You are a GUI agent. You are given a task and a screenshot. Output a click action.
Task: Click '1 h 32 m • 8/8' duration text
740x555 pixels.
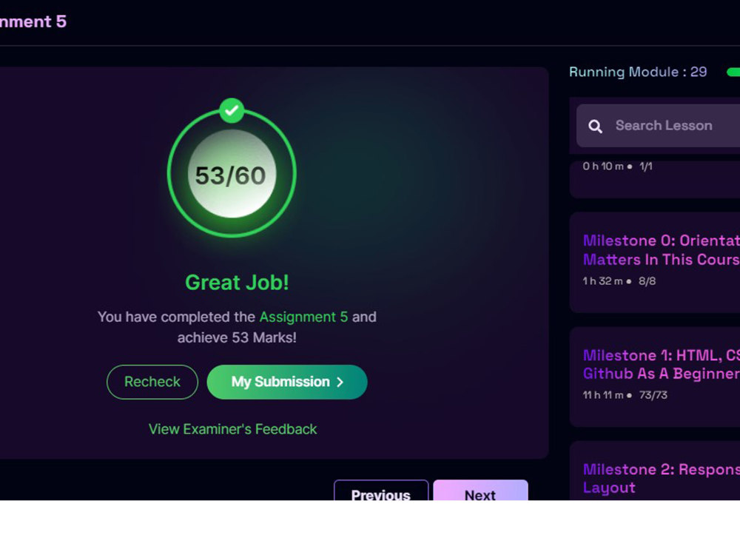(x=619, y=280)
